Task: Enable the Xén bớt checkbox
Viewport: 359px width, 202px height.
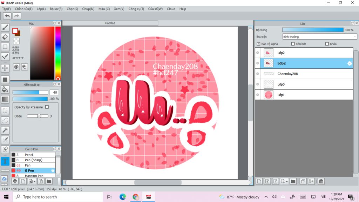Action: click(293, 44)
